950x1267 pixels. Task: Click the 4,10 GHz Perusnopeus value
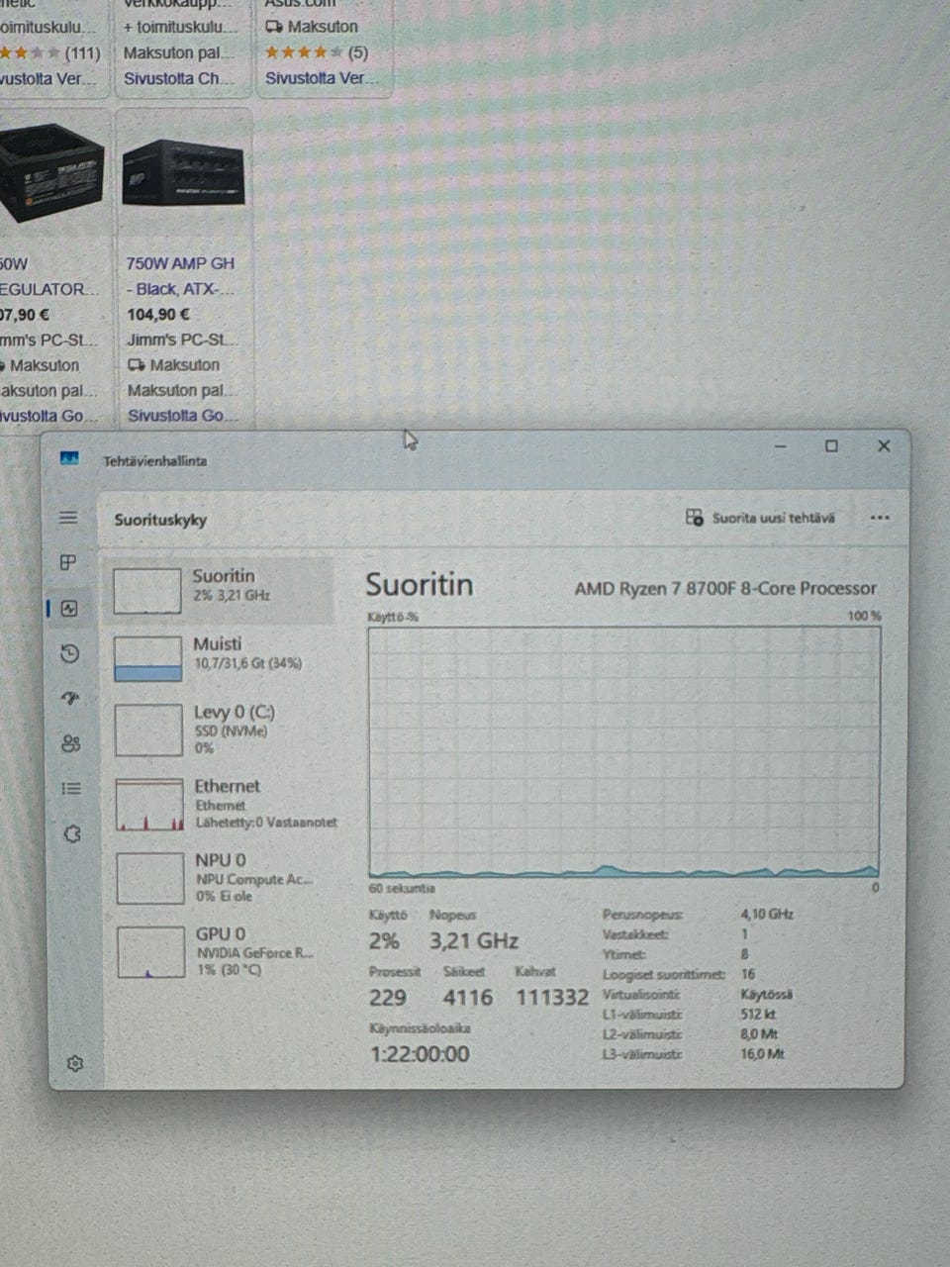coord(767,915)
